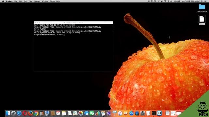Open the Debug menu
Viewport: 209px width, 117px height.
click(x=52, y=1)
